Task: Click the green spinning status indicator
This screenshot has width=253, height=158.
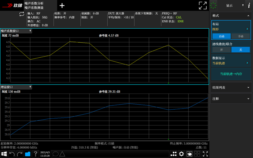Action: [x=213, y=5]
